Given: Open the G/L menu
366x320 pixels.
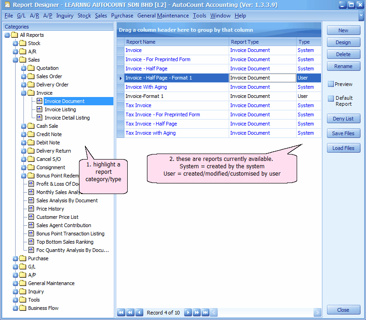Looking at the screenshot, I should coord(21,16).
